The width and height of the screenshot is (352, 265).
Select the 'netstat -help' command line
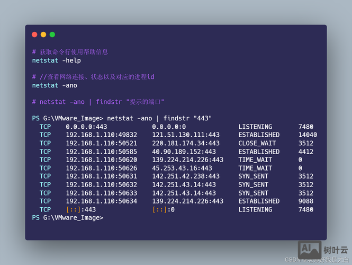pos(56,60)
